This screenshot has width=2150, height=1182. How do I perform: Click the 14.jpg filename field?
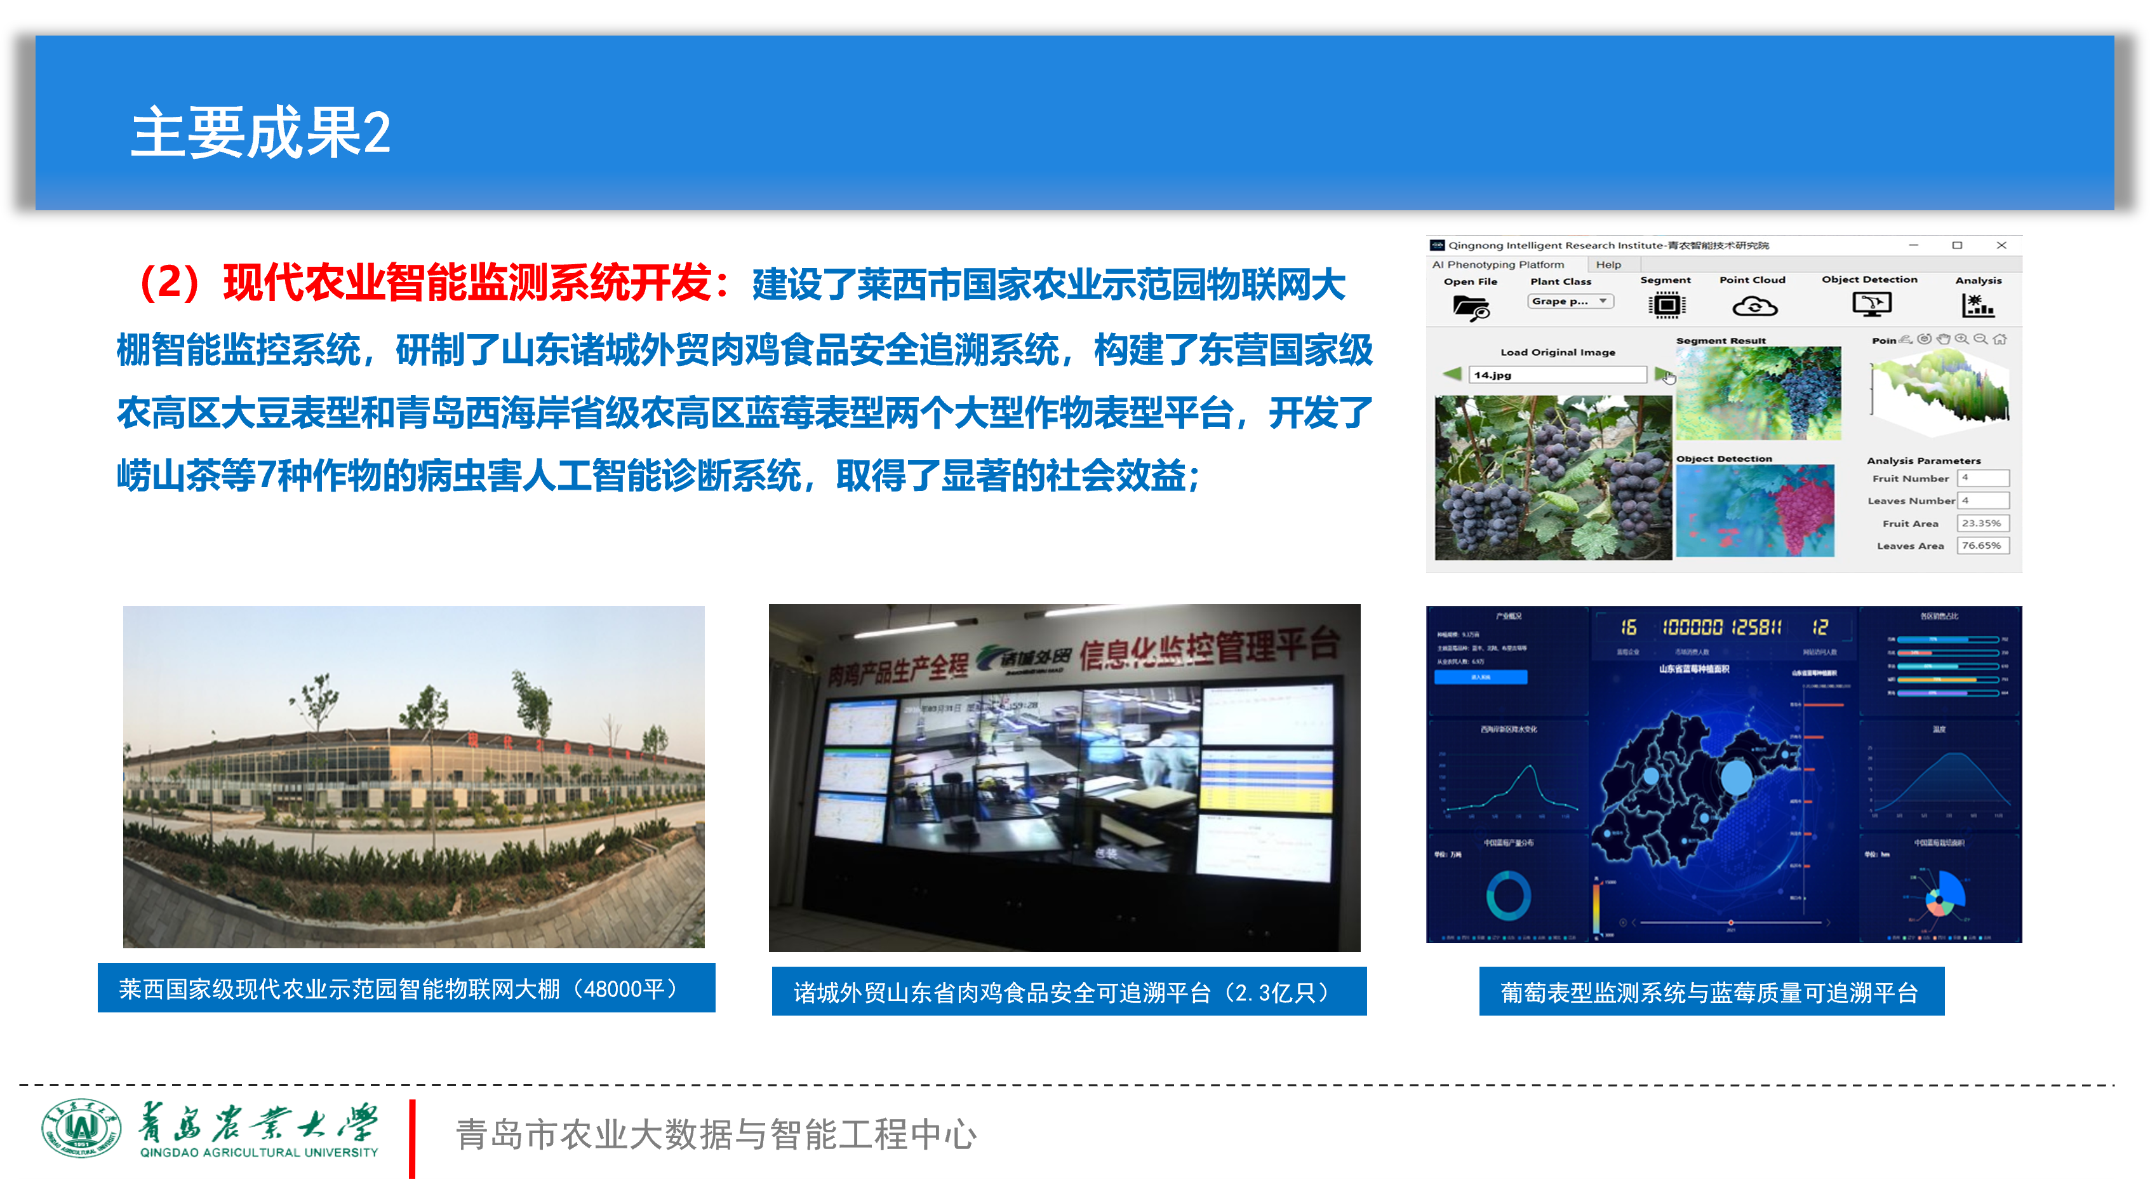click(x=1556, y=375)
